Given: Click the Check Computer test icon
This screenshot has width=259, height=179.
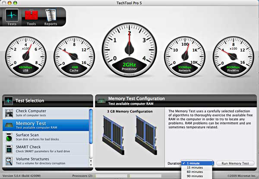Looking at the screenshot, I should click(x=9, y=114).
